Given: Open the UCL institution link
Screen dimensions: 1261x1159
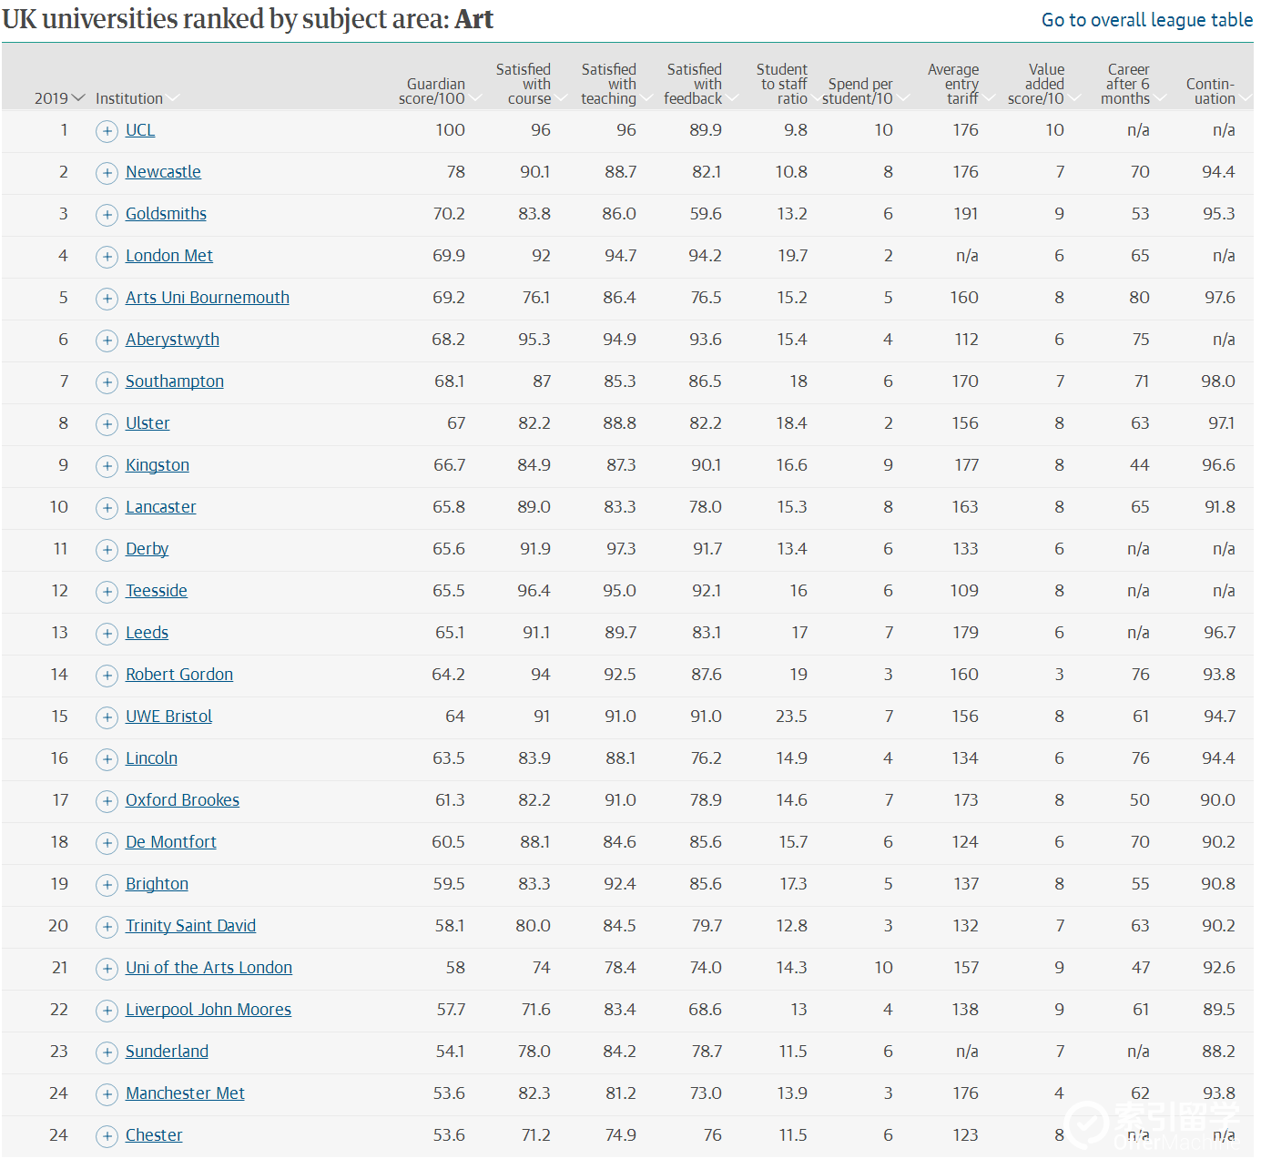Looking at the screenshot, I should (140, 130).
